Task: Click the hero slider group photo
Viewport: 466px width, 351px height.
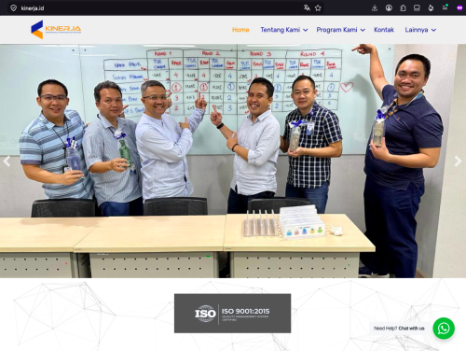Action: click(x=233, y=161)
